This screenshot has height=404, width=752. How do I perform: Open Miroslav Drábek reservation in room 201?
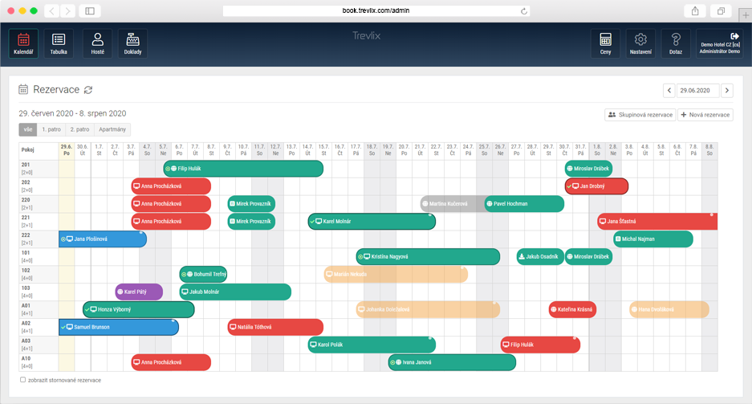coord(588,169)
